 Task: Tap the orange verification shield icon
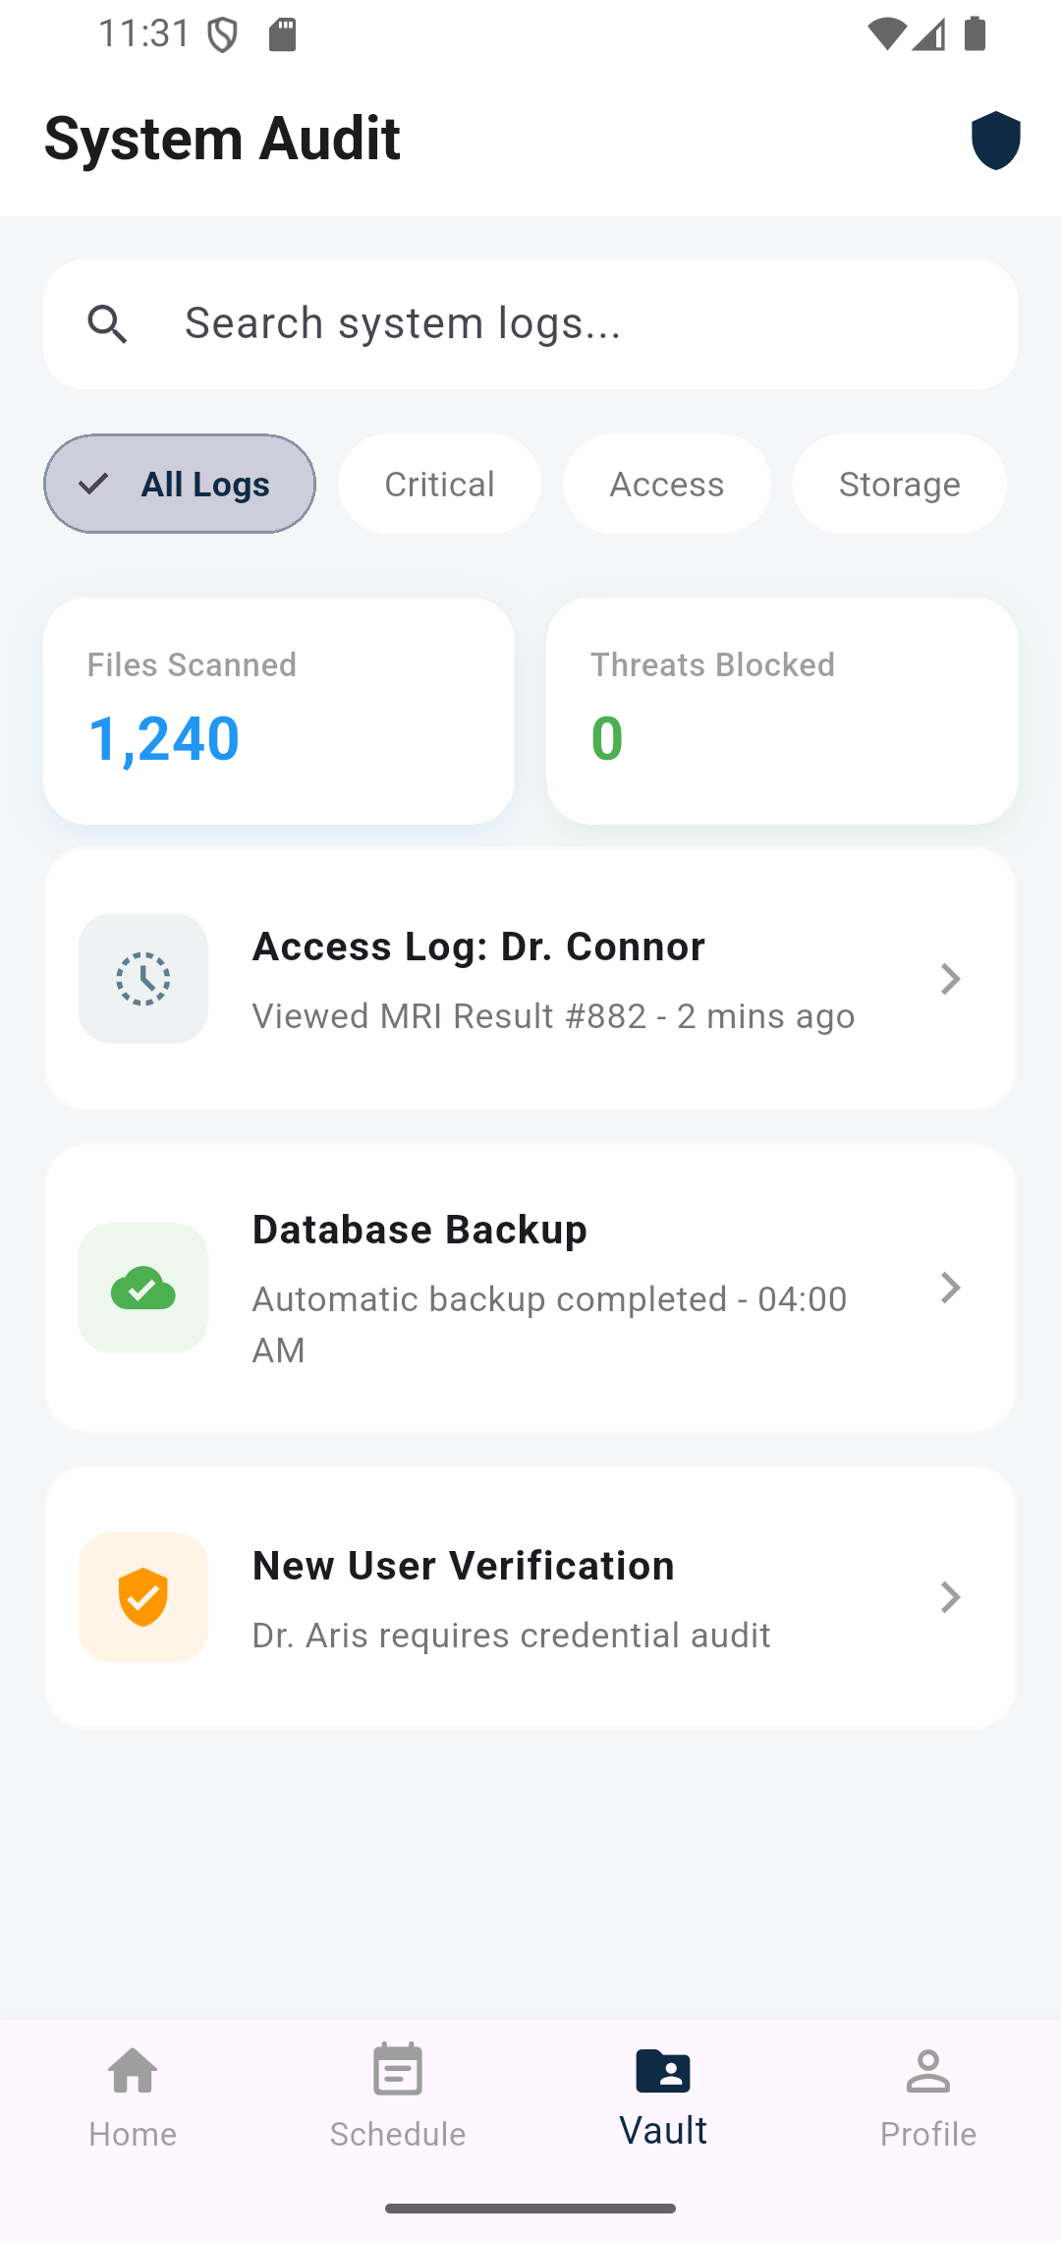click(143, 1597)
